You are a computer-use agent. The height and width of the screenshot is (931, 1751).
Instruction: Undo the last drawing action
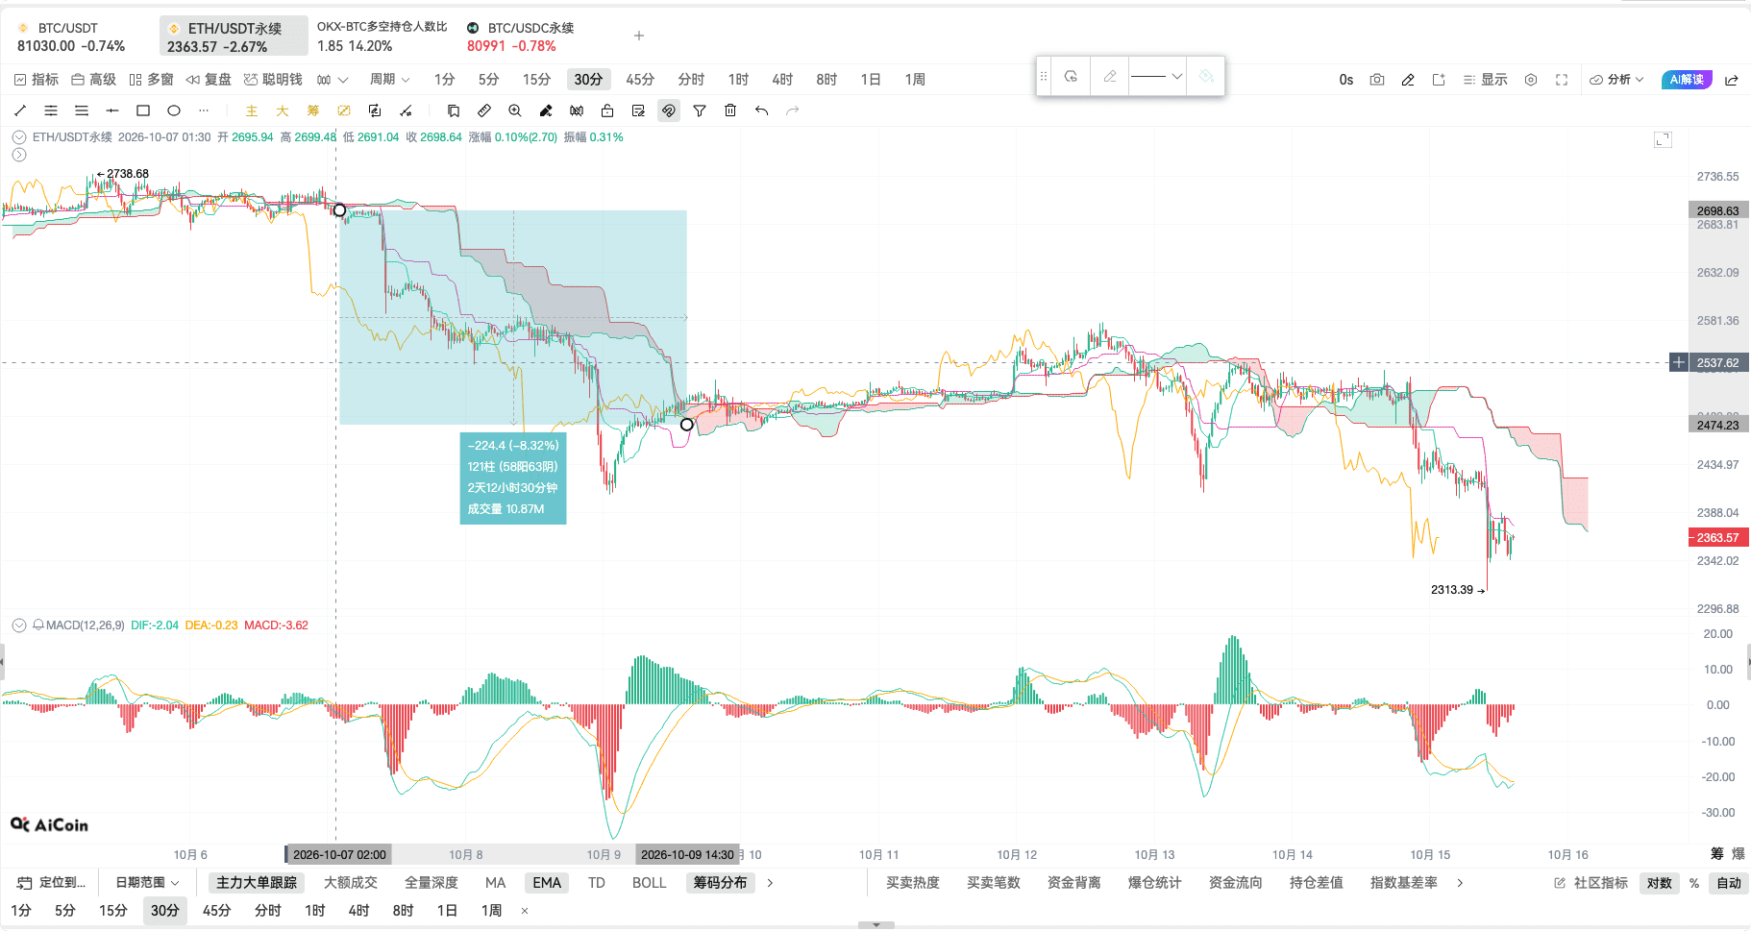[x=761, y=110]
